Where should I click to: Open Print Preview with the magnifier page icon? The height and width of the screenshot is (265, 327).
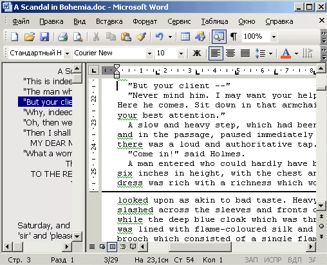[78, 37]
